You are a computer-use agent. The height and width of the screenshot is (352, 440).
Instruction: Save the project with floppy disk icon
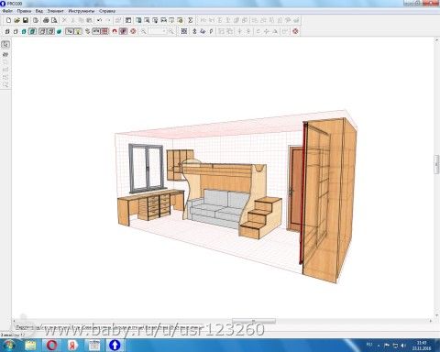click(26, 20)
